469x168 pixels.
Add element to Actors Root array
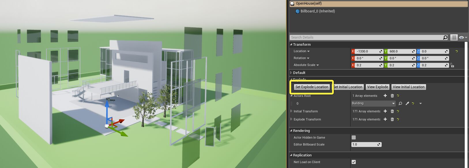point(385,96)
